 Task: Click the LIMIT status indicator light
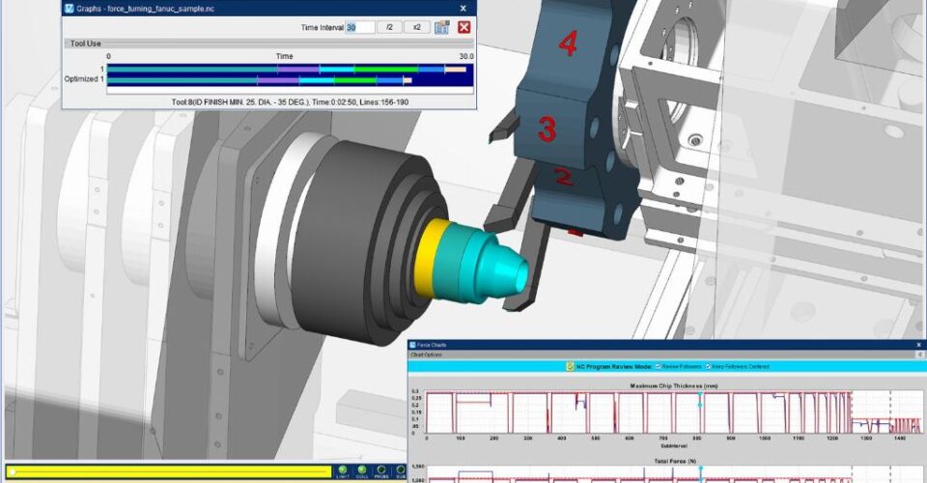pyautogui.click(x=343, y=470)
